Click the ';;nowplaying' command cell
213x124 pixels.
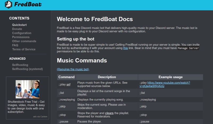[67, 100]
